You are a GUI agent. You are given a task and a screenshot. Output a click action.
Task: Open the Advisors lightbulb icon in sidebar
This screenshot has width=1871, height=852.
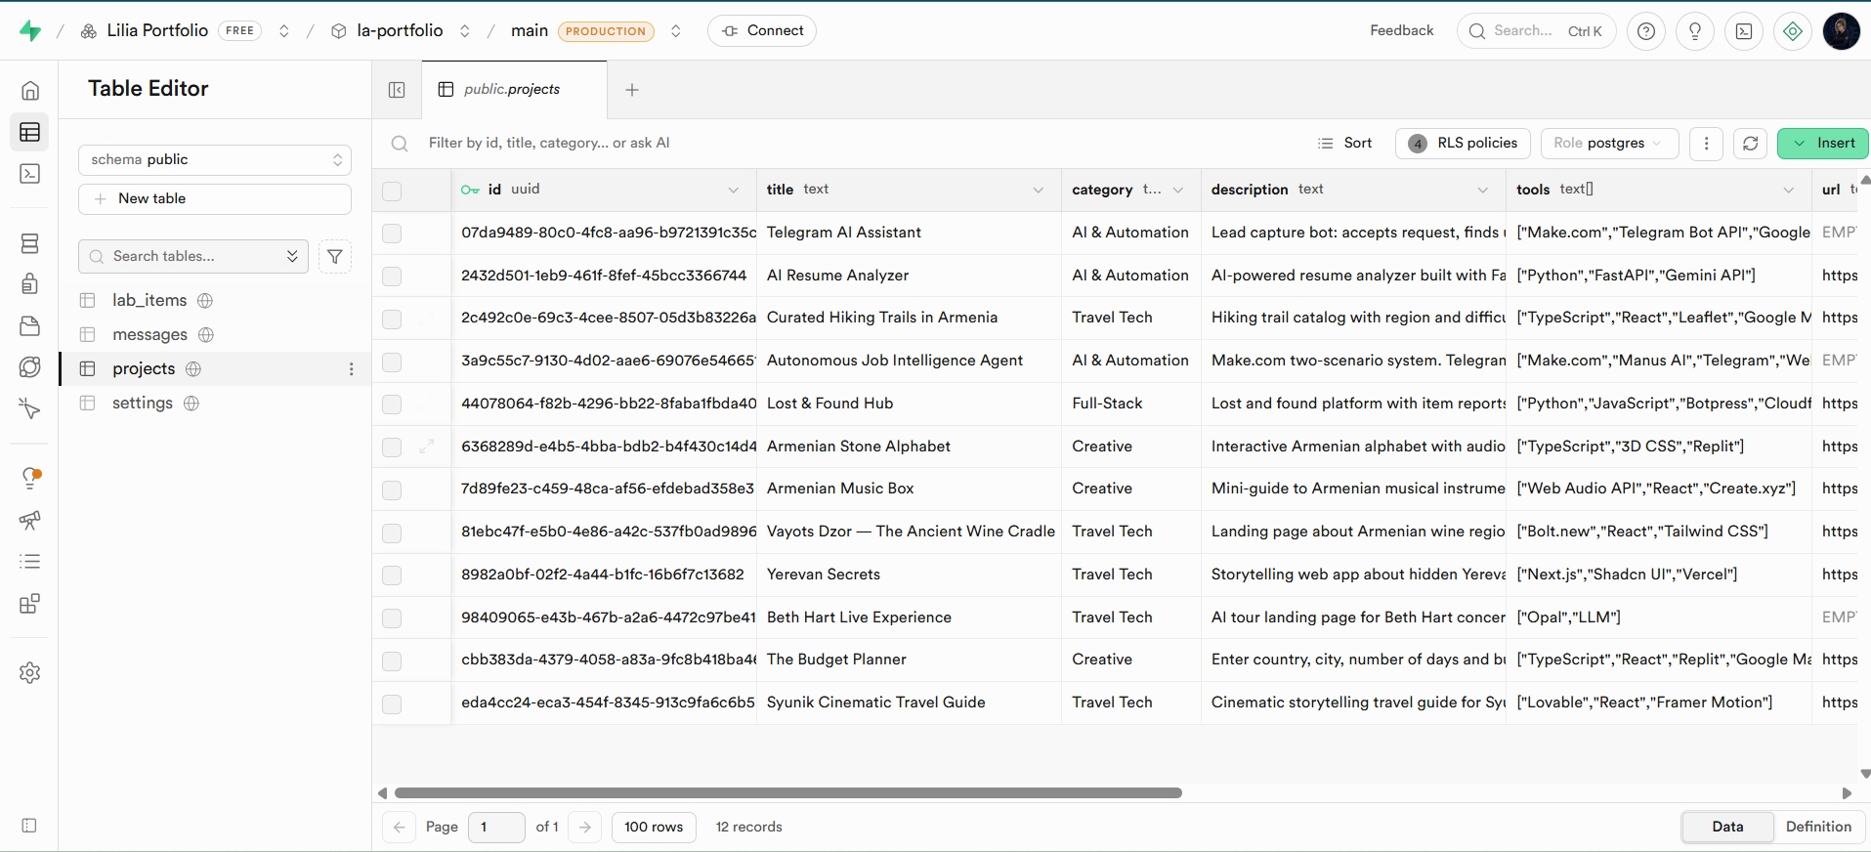30,478
